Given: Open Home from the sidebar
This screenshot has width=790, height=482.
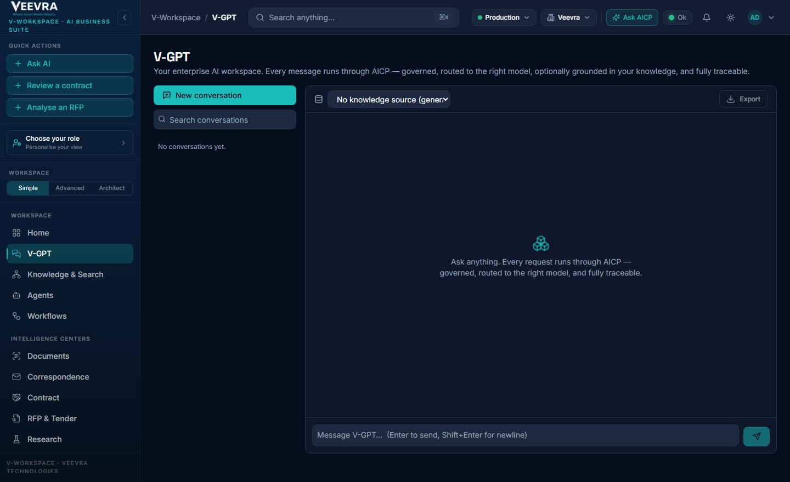Looking at the screenshot, I should pyautogui.click(x=70, y=233).
